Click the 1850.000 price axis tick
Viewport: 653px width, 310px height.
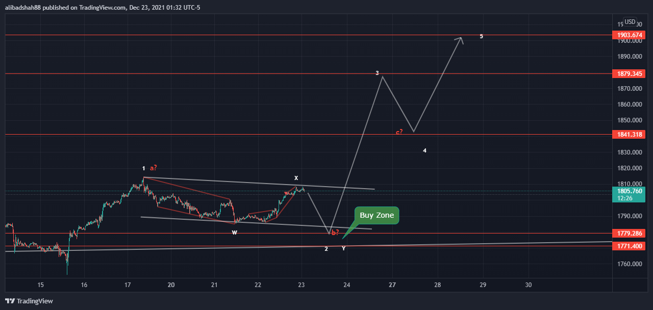pyautogui.click(x=631, y=120)
